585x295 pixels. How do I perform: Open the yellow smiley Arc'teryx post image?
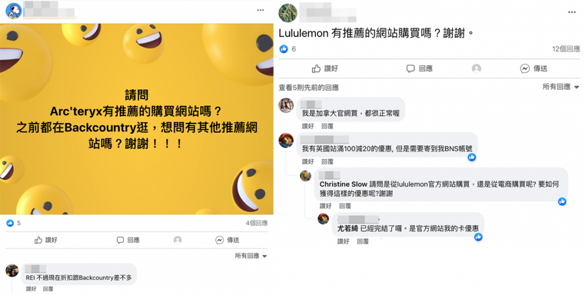[137, 119]
